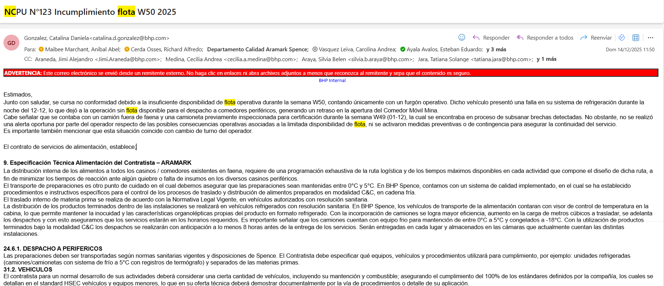Open the more actions ellipsis menu
664x286 pixels.
651,38
